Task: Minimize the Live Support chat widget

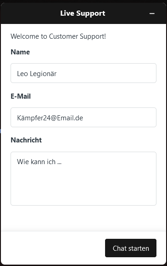Action: tap(152, 13)
